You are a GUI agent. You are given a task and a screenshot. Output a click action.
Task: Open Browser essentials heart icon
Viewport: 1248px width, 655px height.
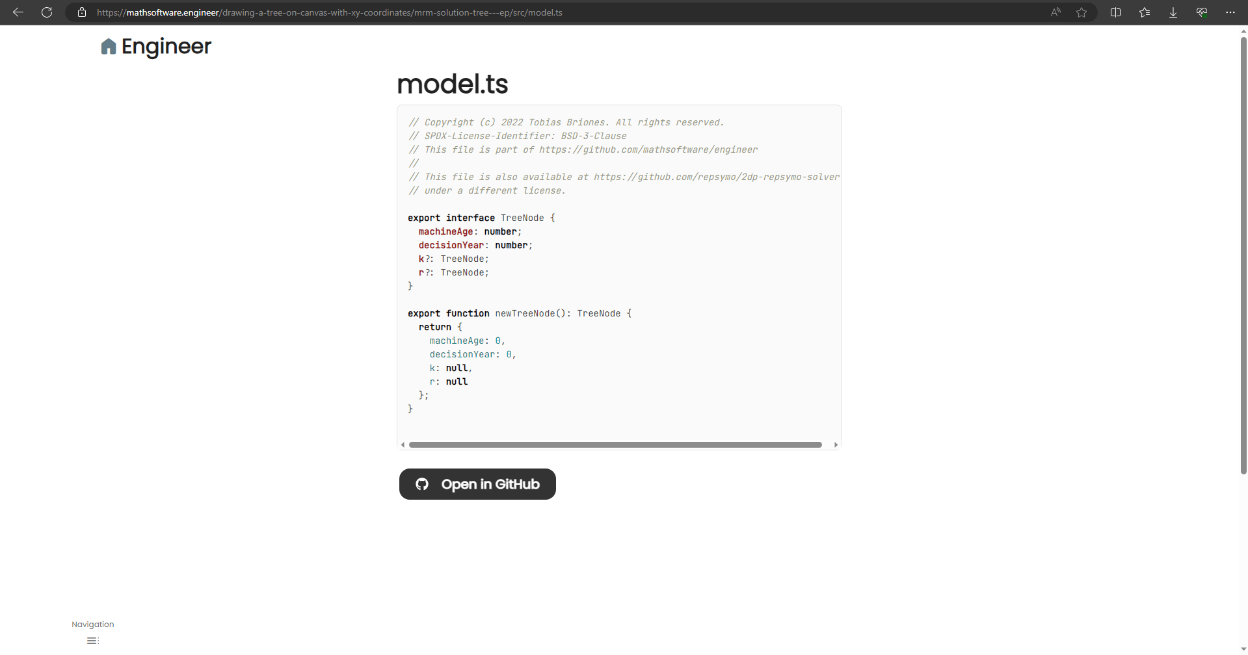coord(1202,12)
